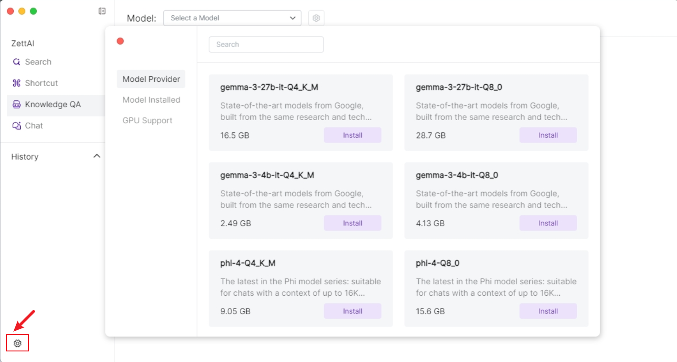Open the GPU Support tab
Screen dimensions: 677x362
point(147,121)
